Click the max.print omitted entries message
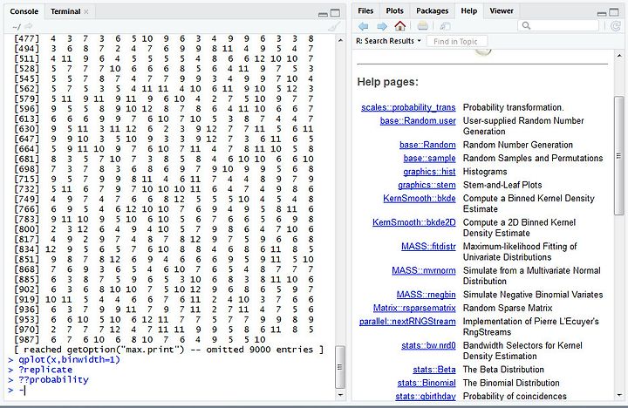This screenshot has height=408, width=628. (x=168, y=350)
